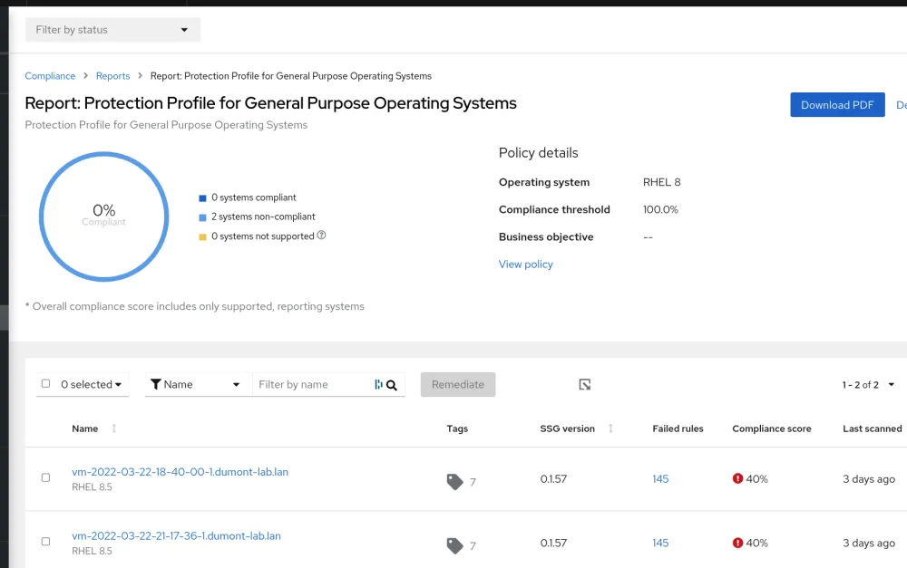Open the export report icon above the table

coord(584,384)
